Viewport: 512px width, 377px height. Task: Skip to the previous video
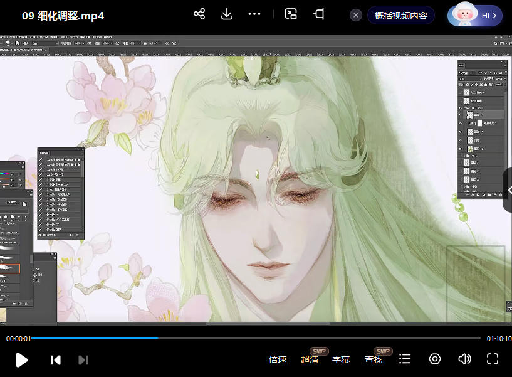(x=56, y=359)
